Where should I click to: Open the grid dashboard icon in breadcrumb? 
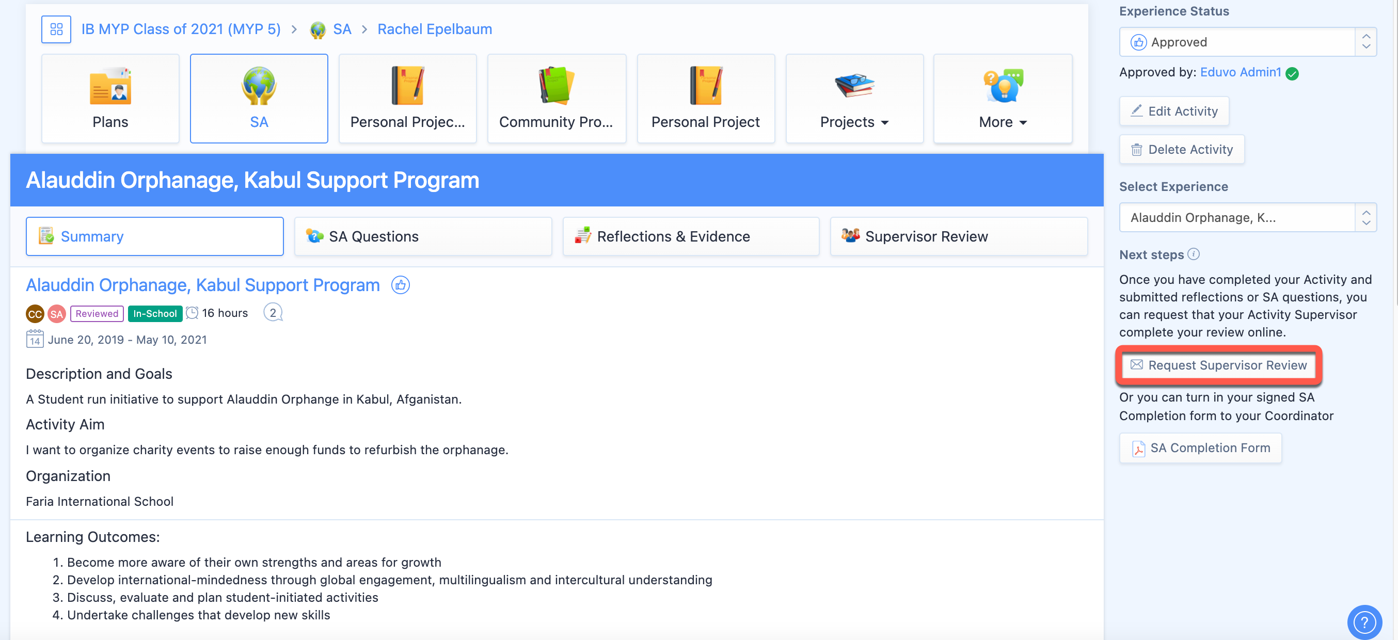[56, 29]
